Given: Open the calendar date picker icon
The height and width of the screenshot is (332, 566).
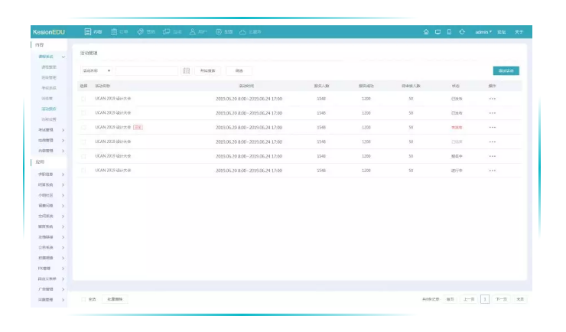Looking at the screenshot, I should tap(187, 70).
